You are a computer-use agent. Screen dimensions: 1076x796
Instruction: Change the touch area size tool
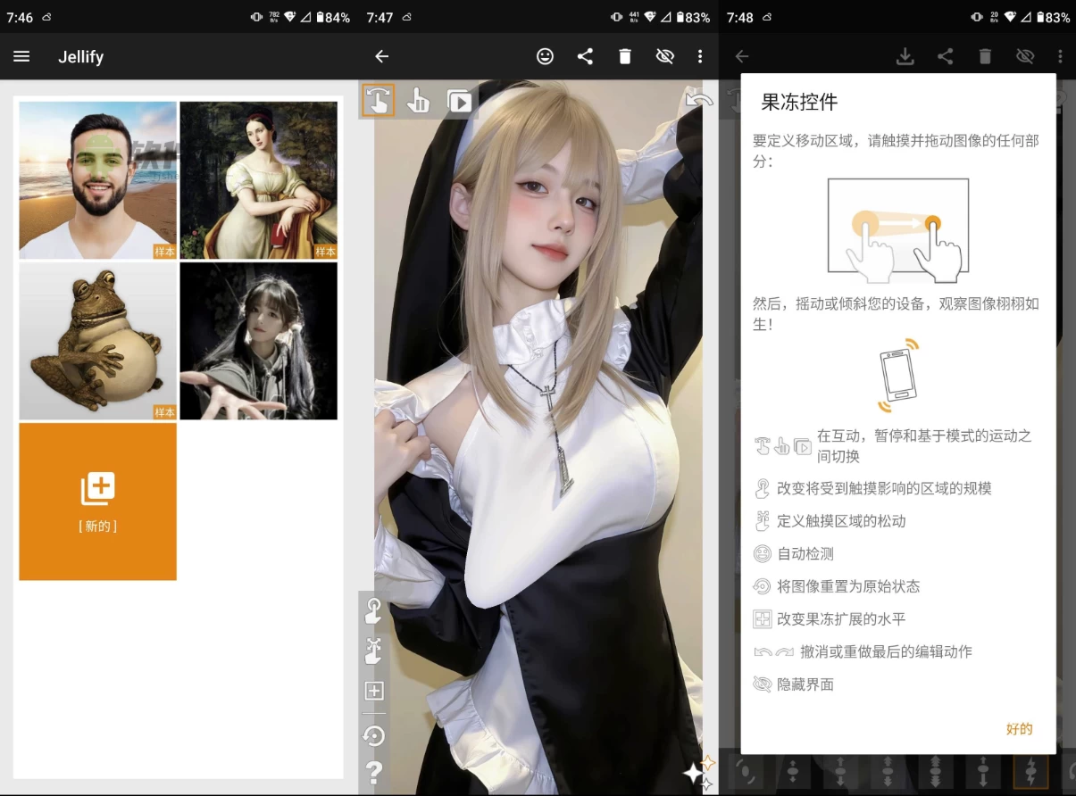[373, 611]
